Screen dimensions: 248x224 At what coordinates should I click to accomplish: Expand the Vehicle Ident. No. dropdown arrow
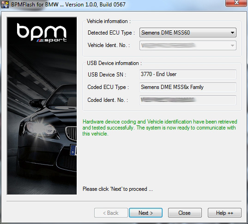point(232,46)
